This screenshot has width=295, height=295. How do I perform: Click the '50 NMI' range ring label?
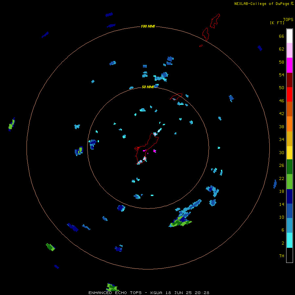(x=148, y=87)
